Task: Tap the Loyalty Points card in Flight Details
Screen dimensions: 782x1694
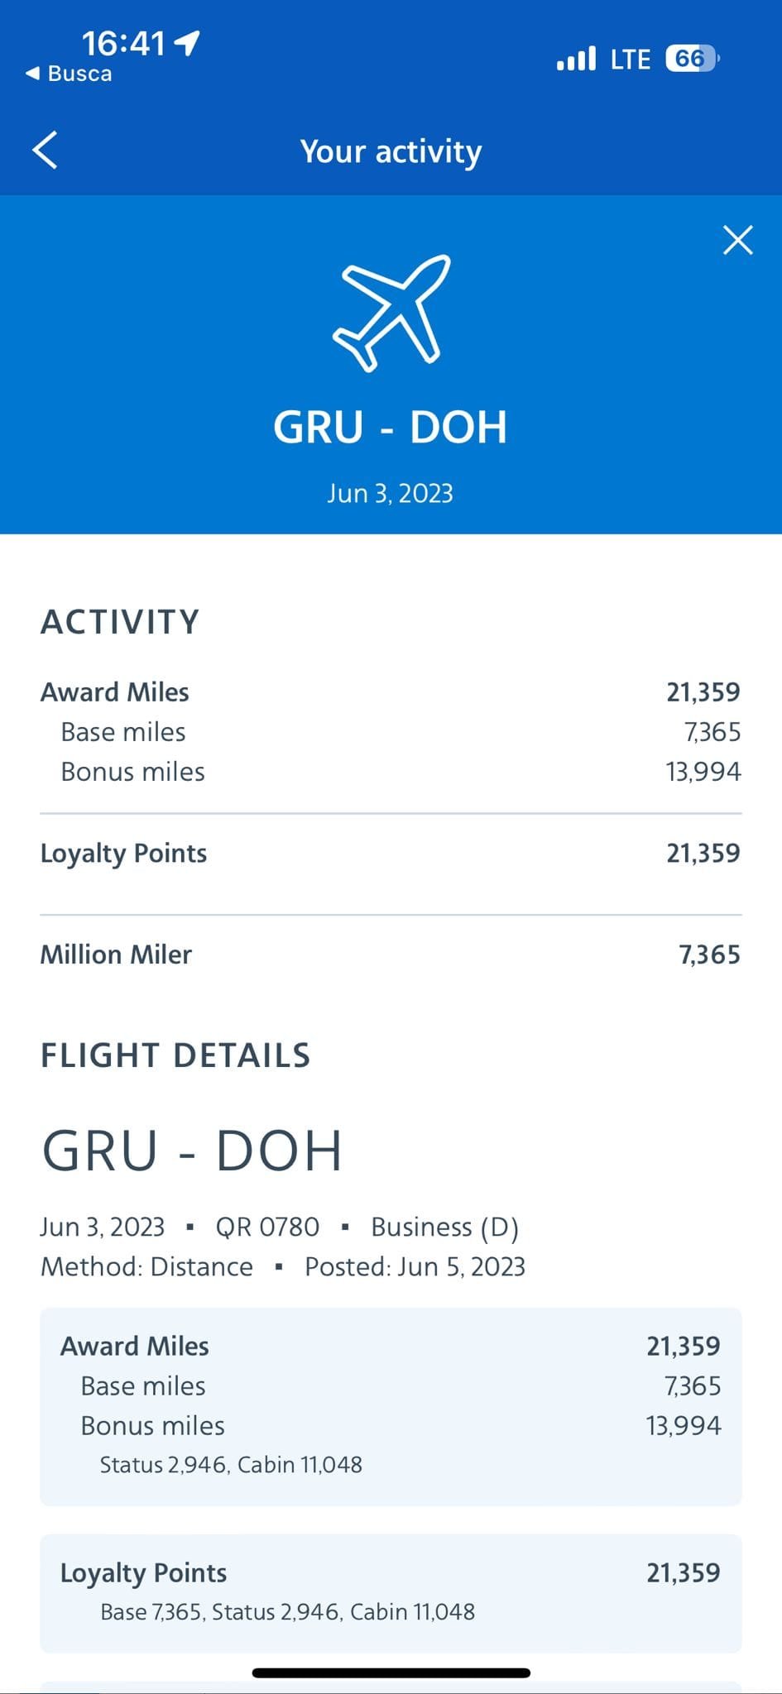Action: point(391,1592)
